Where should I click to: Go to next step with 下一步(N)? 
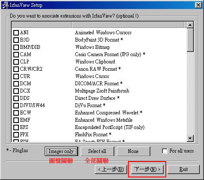147,169
